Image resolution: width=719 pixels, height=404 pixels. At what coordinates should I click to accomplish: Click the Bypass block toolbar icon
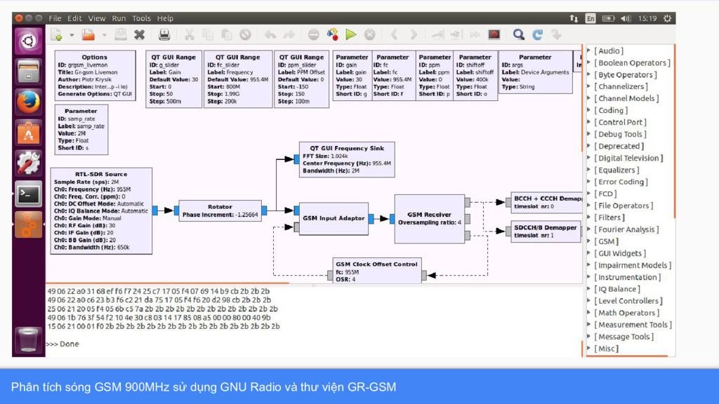pyautogui.click(x=475, y=34)
